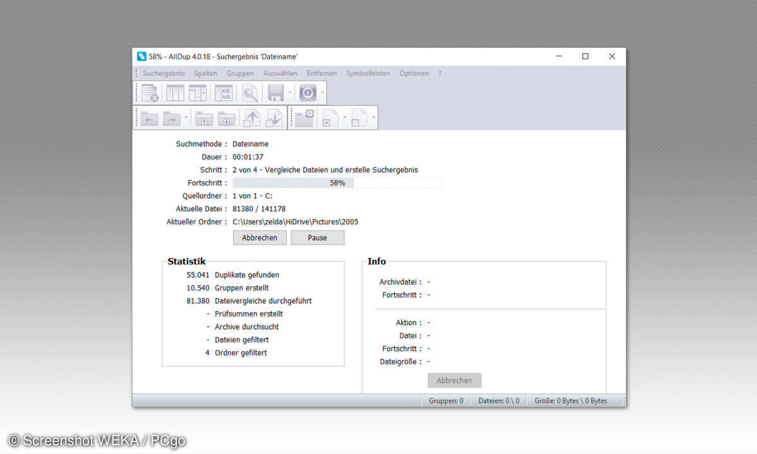
Task: Click the Dateigröße label in Info panel
Action: point(401,362)
